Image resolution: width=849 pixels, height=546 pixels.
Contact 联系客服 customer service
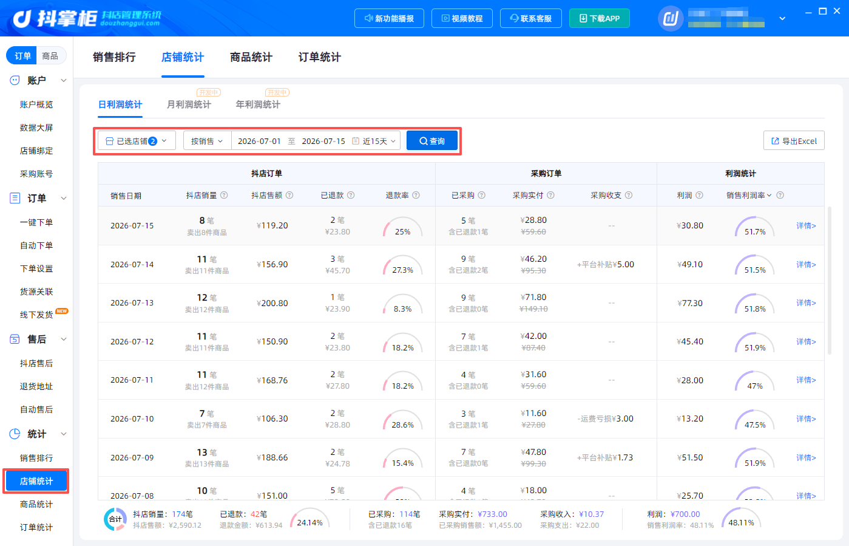coord(531,18)
